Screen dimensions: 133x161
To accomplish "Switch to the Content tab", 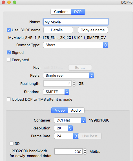I will (x=61, y=12).
